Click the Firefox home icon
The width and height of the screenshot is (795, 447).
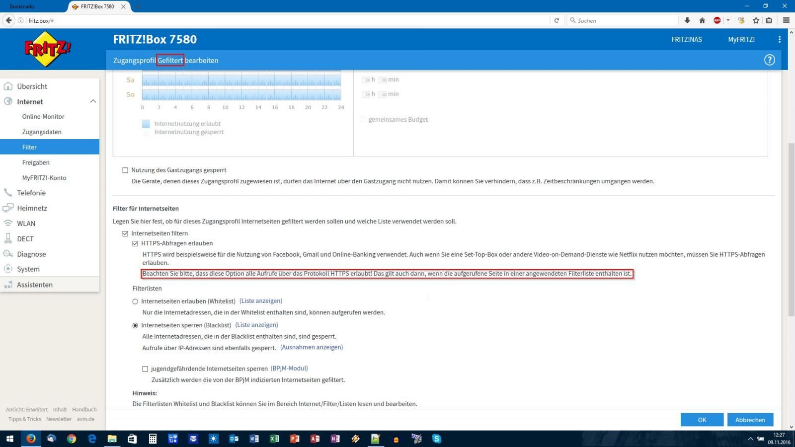[x=702, y=20]
